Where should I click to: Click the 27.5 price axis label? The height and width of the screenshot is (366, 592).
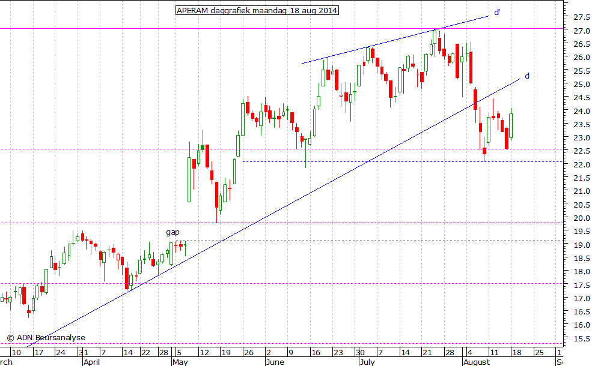tap(581, 17)
